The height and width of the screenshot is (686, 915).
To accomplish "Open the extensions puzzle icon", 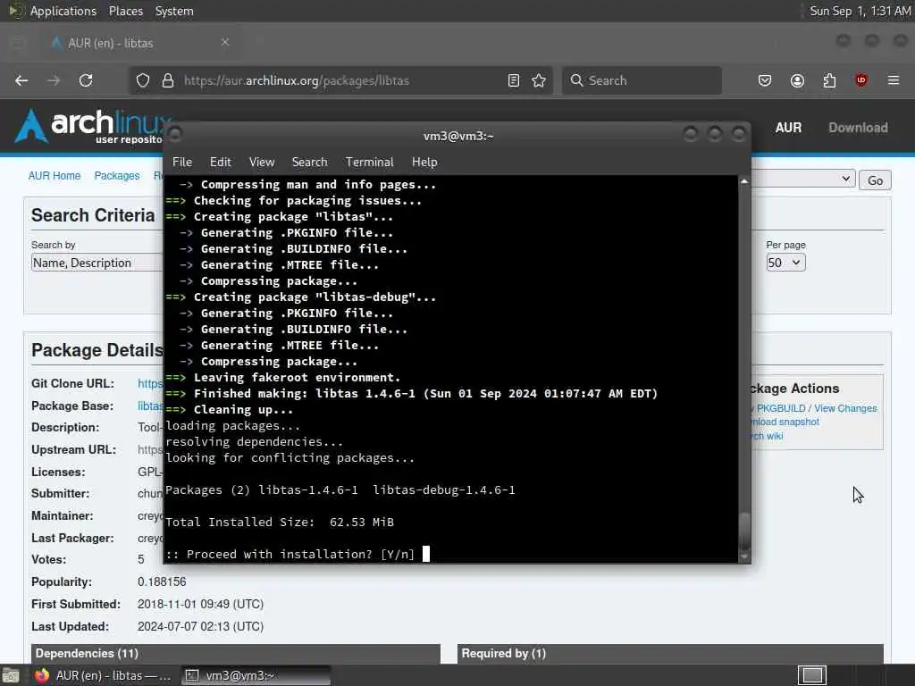I will (829, 80).
